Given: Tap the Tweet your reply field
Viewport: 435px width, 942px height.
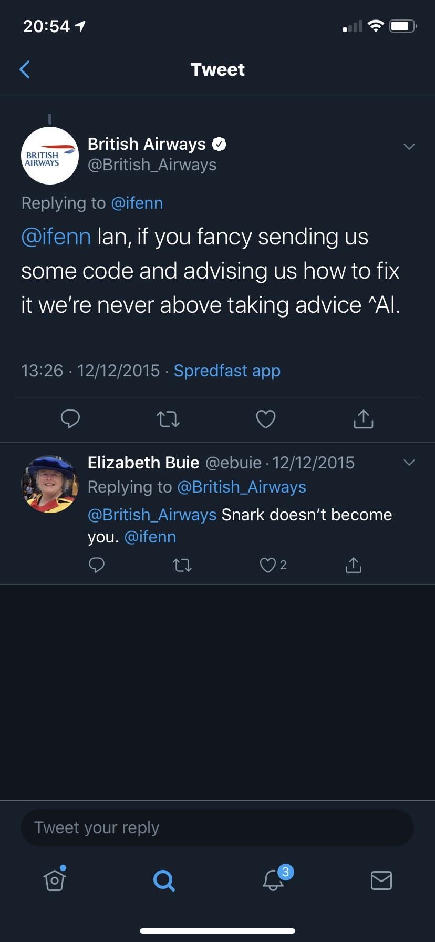Looking at the screenshot, I should (x=217, y=827).
